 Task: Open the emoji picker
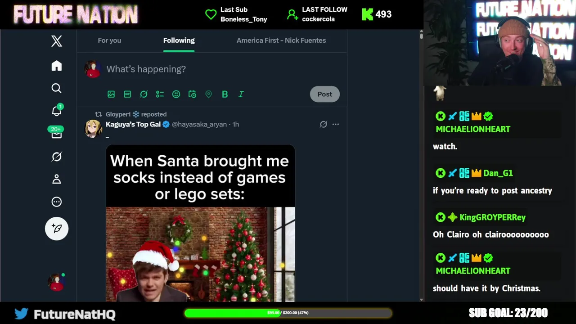176,94
